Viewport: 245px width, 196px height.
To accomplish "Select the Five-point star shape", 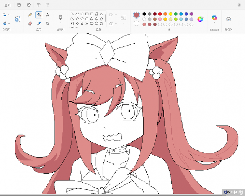I will (82, 24).
